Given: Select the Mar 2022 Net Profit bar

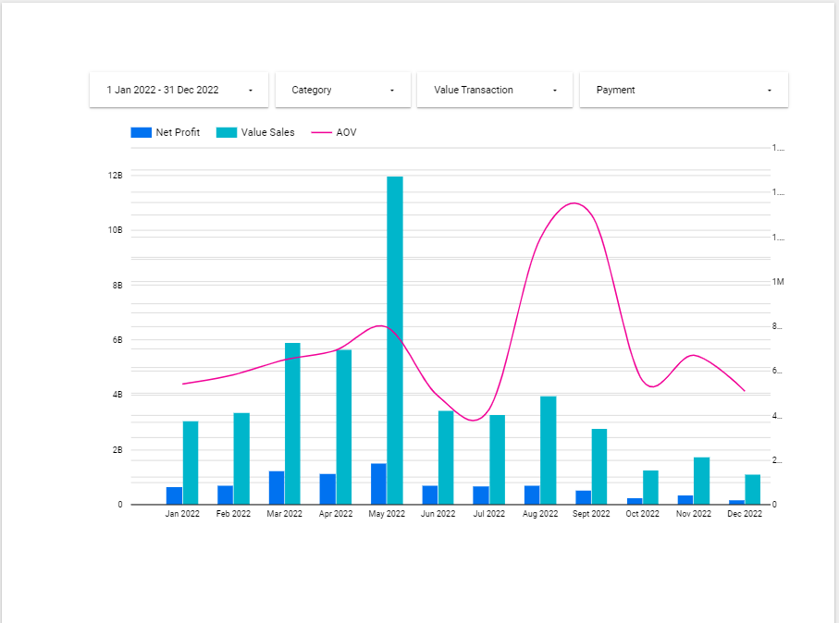Looking at the screenshot, I should (x=275, y=485).
